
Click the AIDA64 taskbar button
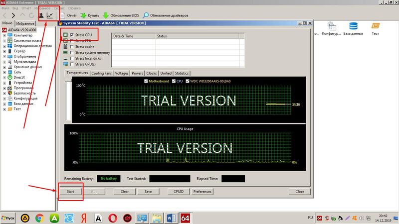pos(185,218)
